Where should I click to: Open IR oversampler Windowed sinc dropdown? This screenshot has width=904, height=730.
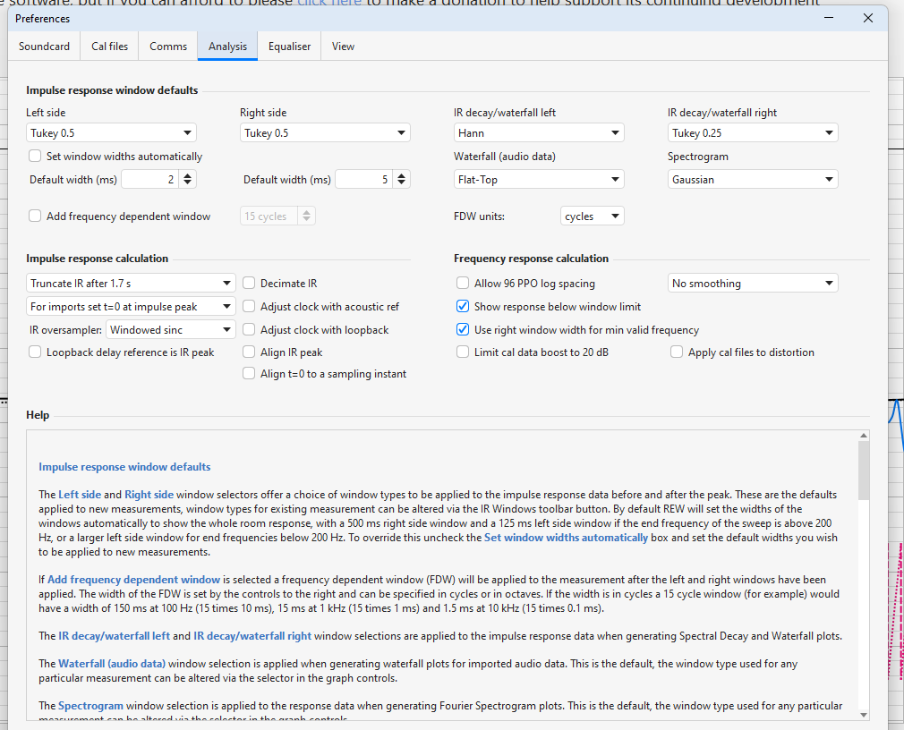coord(171,329)
